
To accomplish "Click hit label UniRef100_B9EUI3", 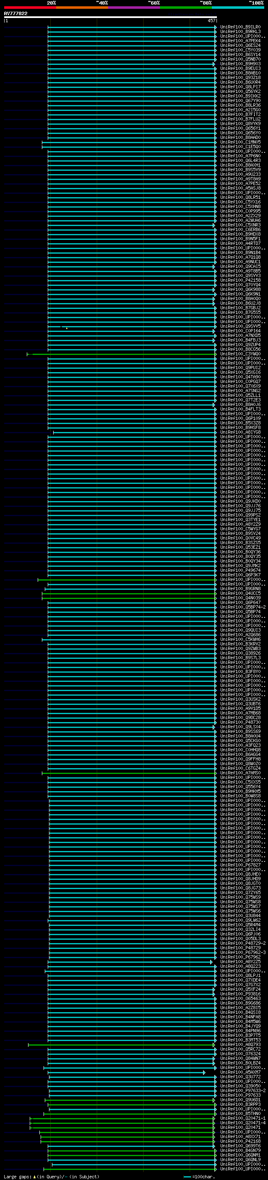I will (x=240, y=68).
